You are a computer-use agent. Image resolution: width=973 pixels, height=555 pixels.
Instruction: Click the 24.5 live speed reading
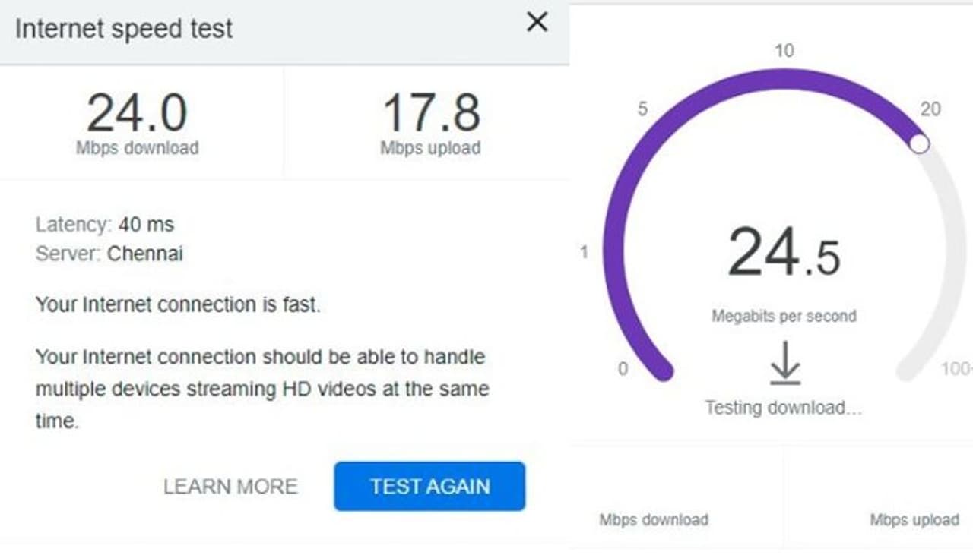tap(784, 254)
